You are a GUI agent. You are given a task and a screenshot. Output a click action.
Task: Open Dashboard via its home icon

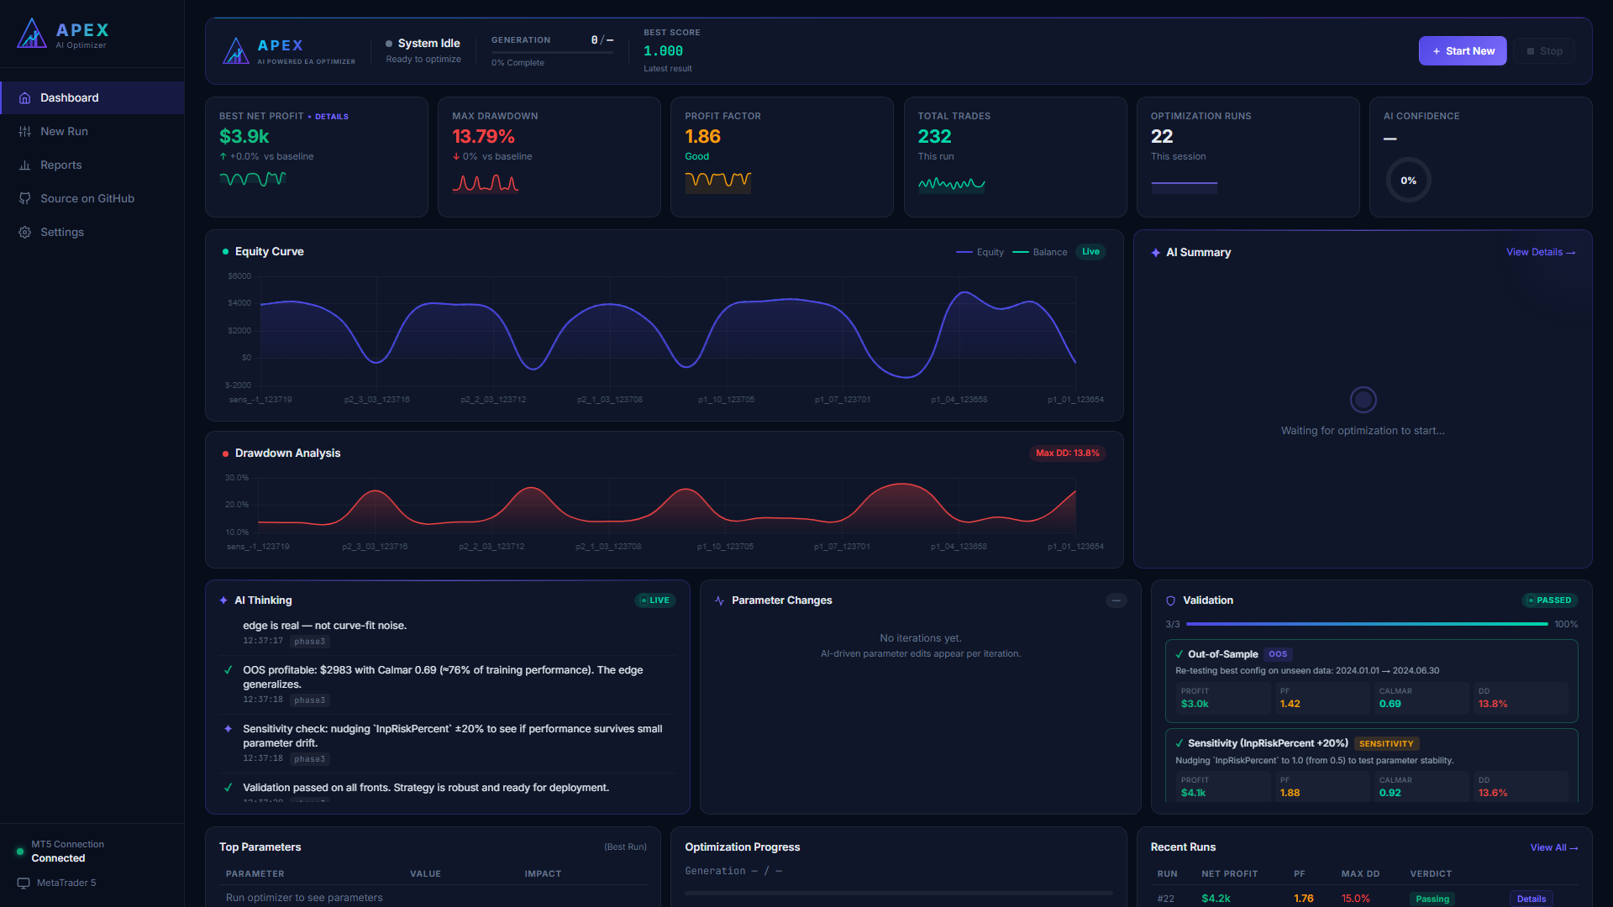25,98
